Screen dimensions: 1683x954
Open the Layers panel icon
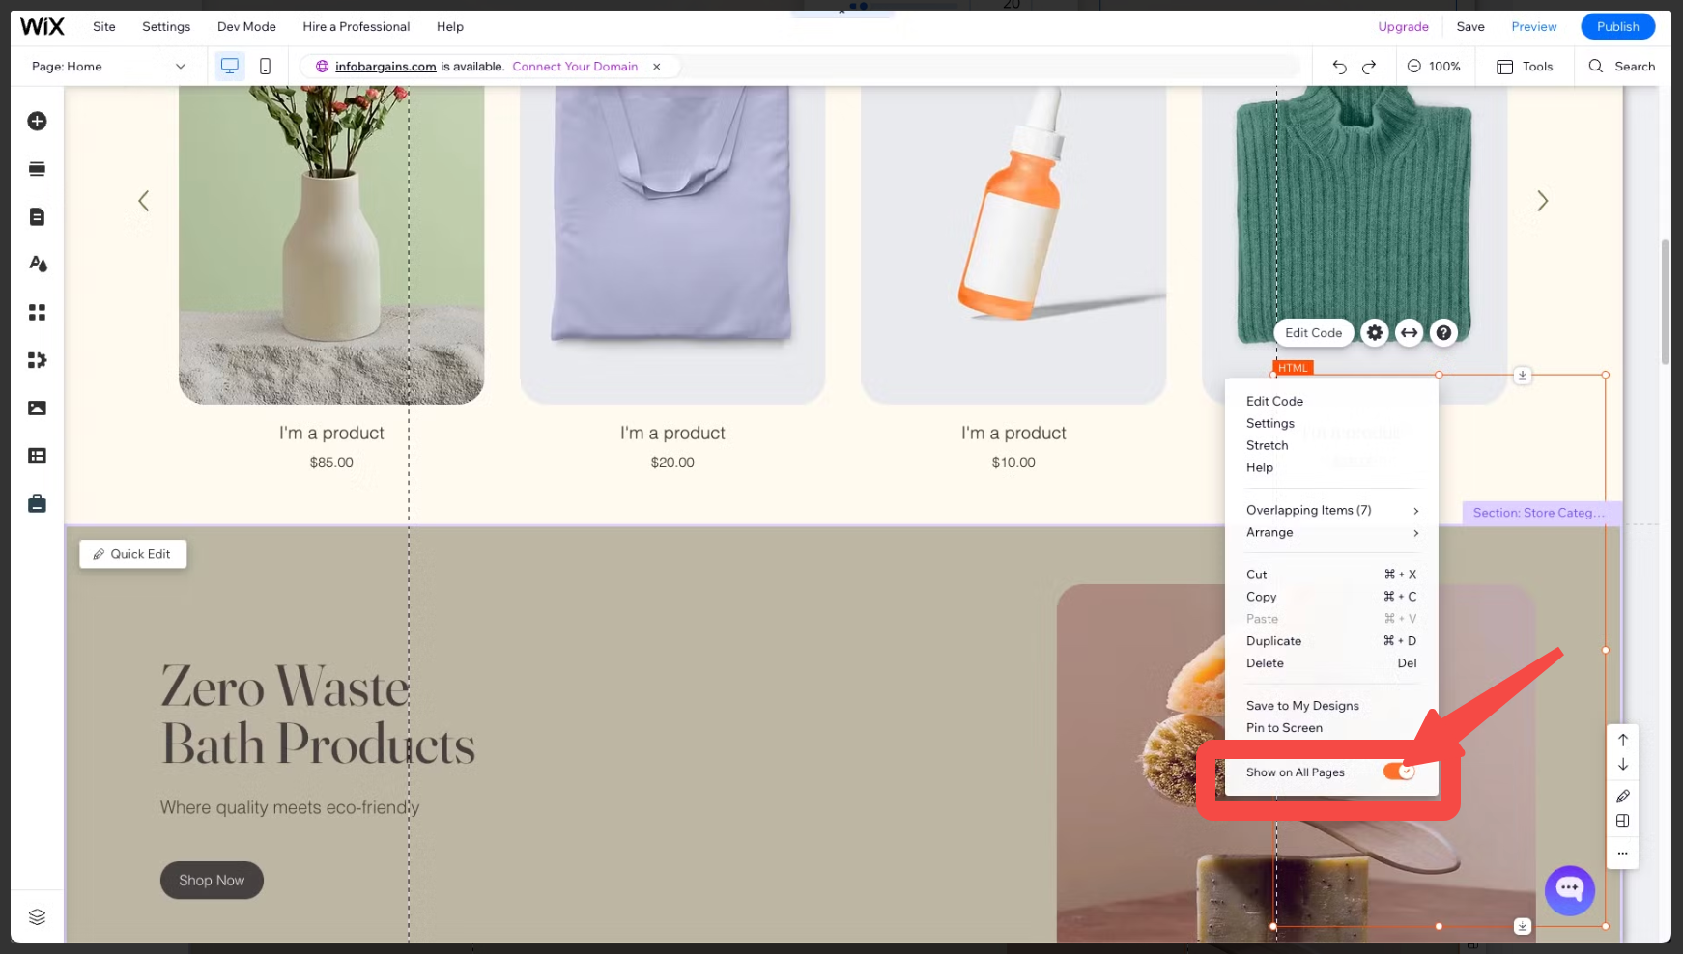pos(37,916)
